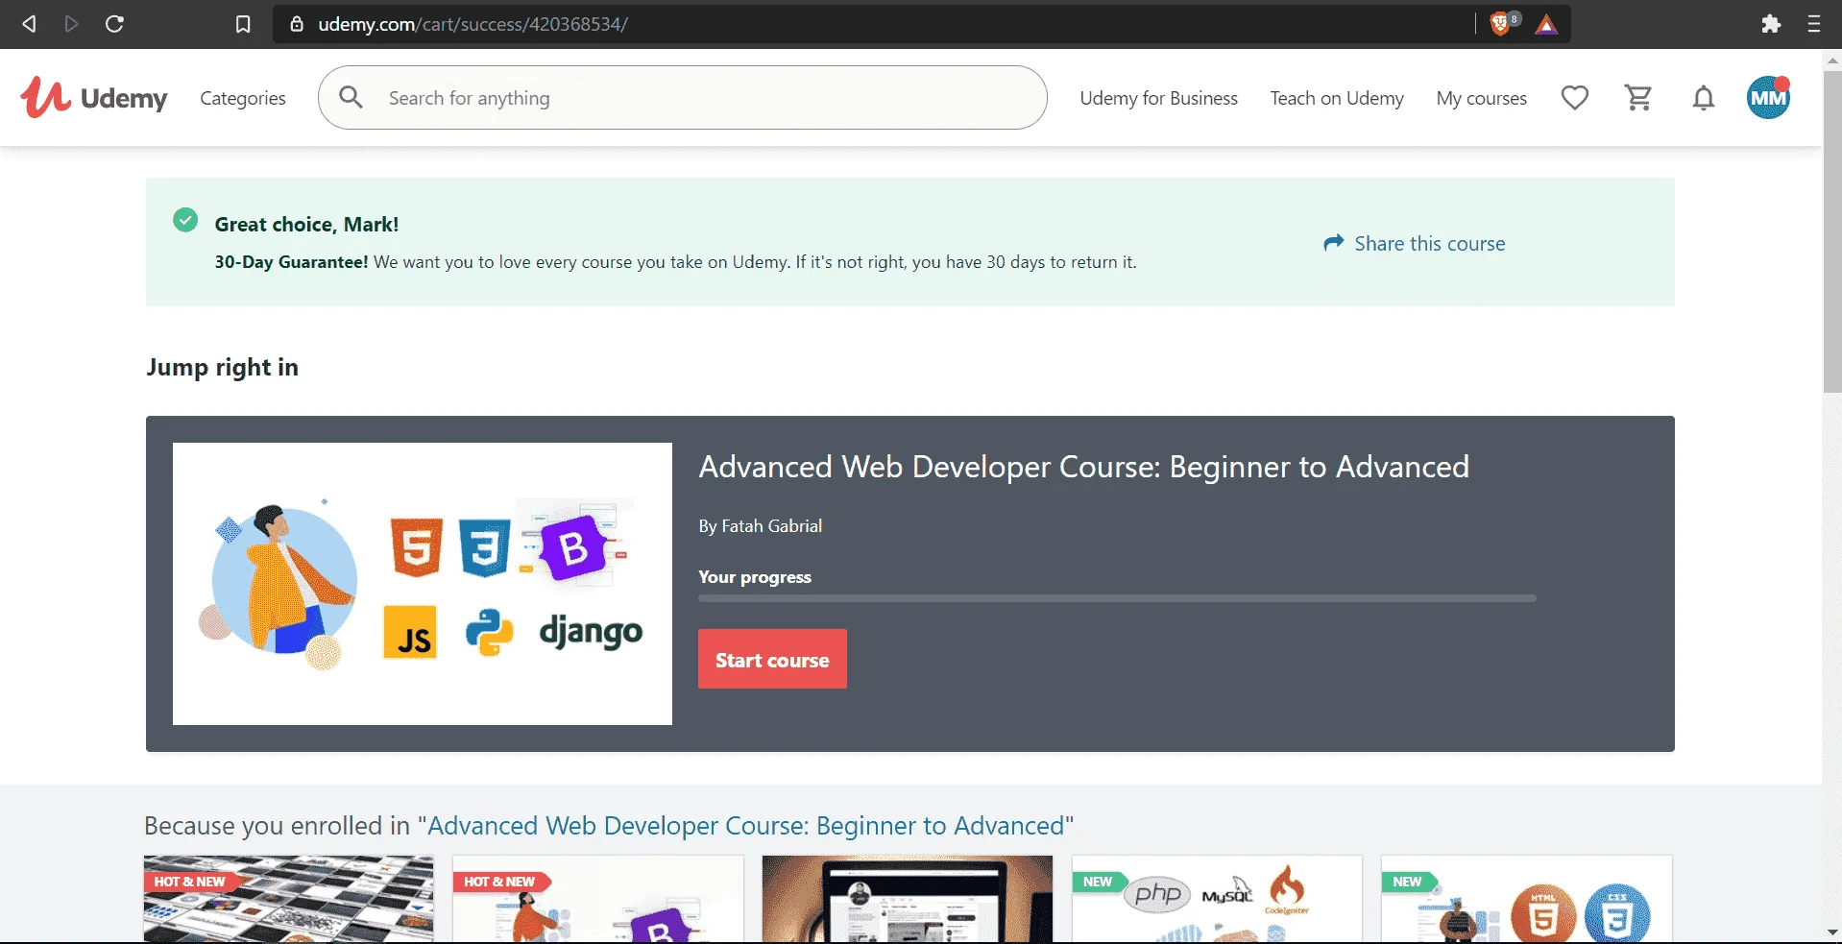This screenshot has width=1842, height=944.
Task: Bookmark this page with bookmark icon
Action: (x=243, y=24)
